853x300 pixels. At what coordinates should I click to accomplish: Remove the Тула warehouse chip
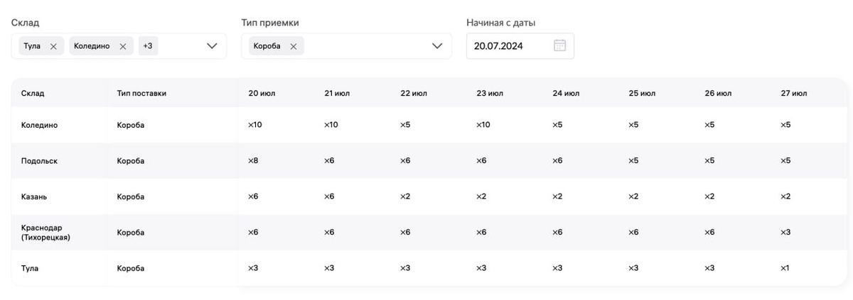53,46
